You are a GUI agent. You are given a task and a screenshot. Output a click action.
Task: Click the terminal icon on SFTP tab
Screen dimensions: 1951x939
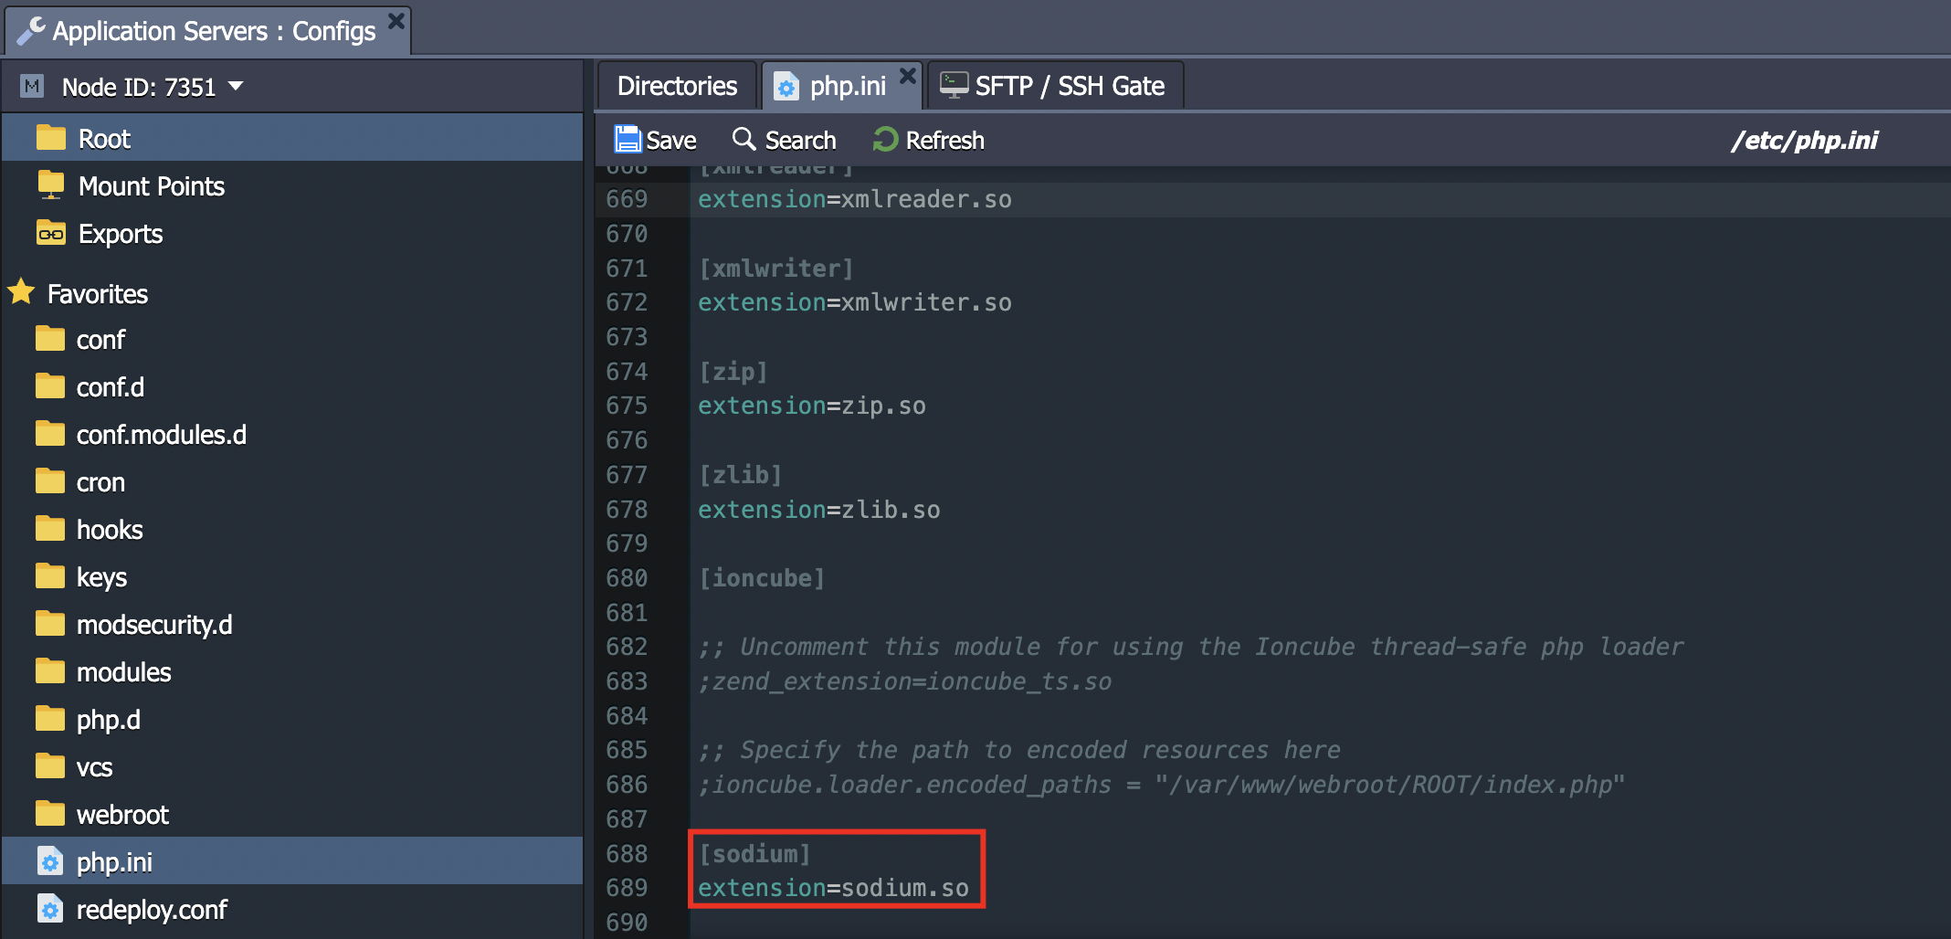[x=954, y=85]
